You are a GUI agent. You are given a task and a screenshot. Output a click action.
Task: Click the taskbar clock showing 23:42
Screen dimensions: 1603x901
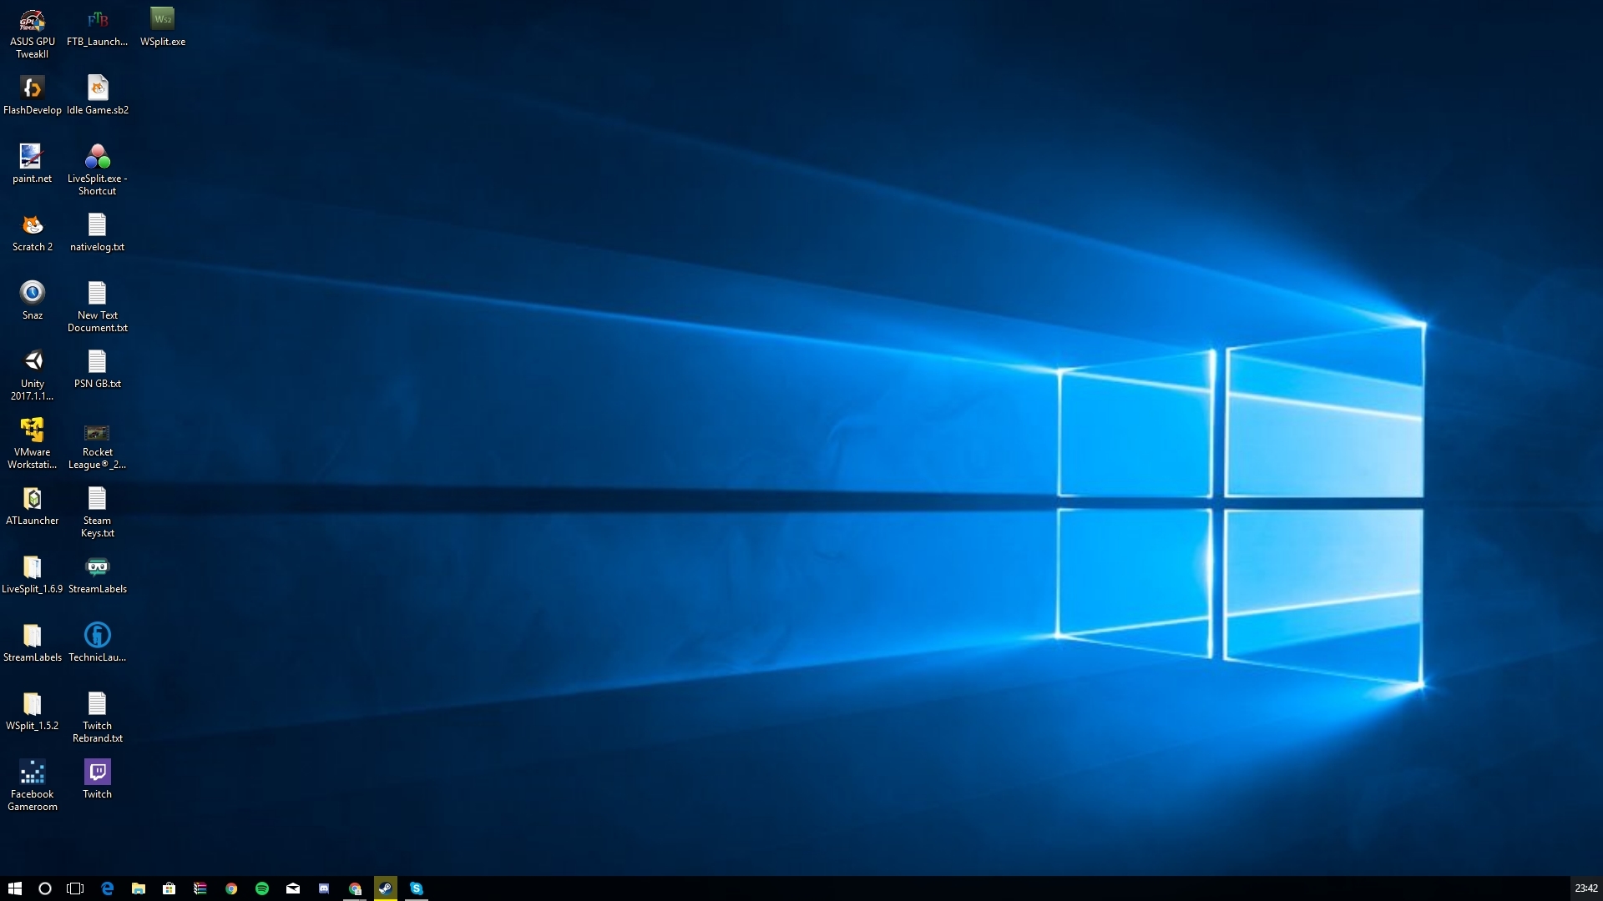point(1585,888)
